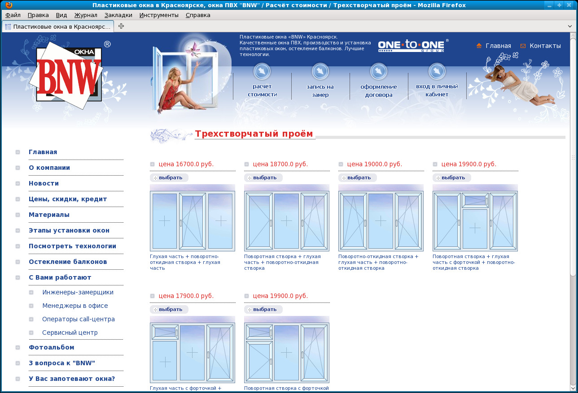
Task: Open the 'Журнал' menu
Action: click(86, 15)
